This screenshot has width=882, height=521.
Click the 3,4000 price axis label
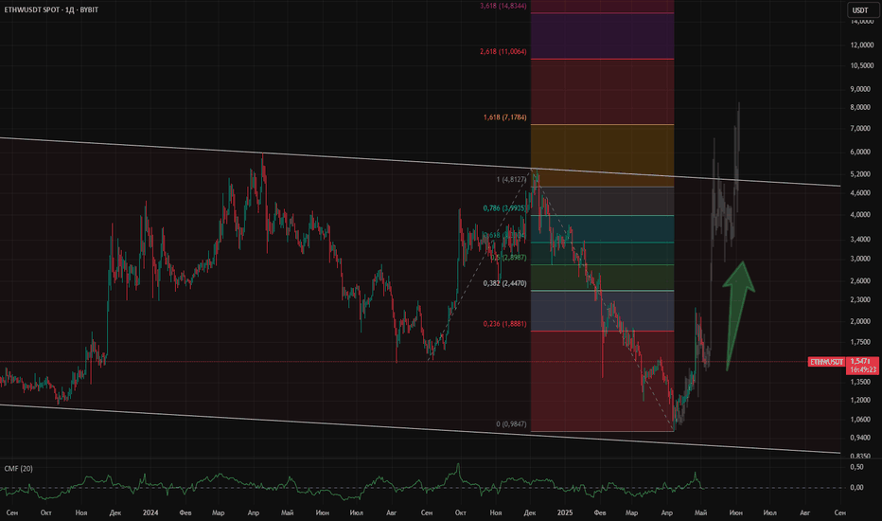pos(860,240)
